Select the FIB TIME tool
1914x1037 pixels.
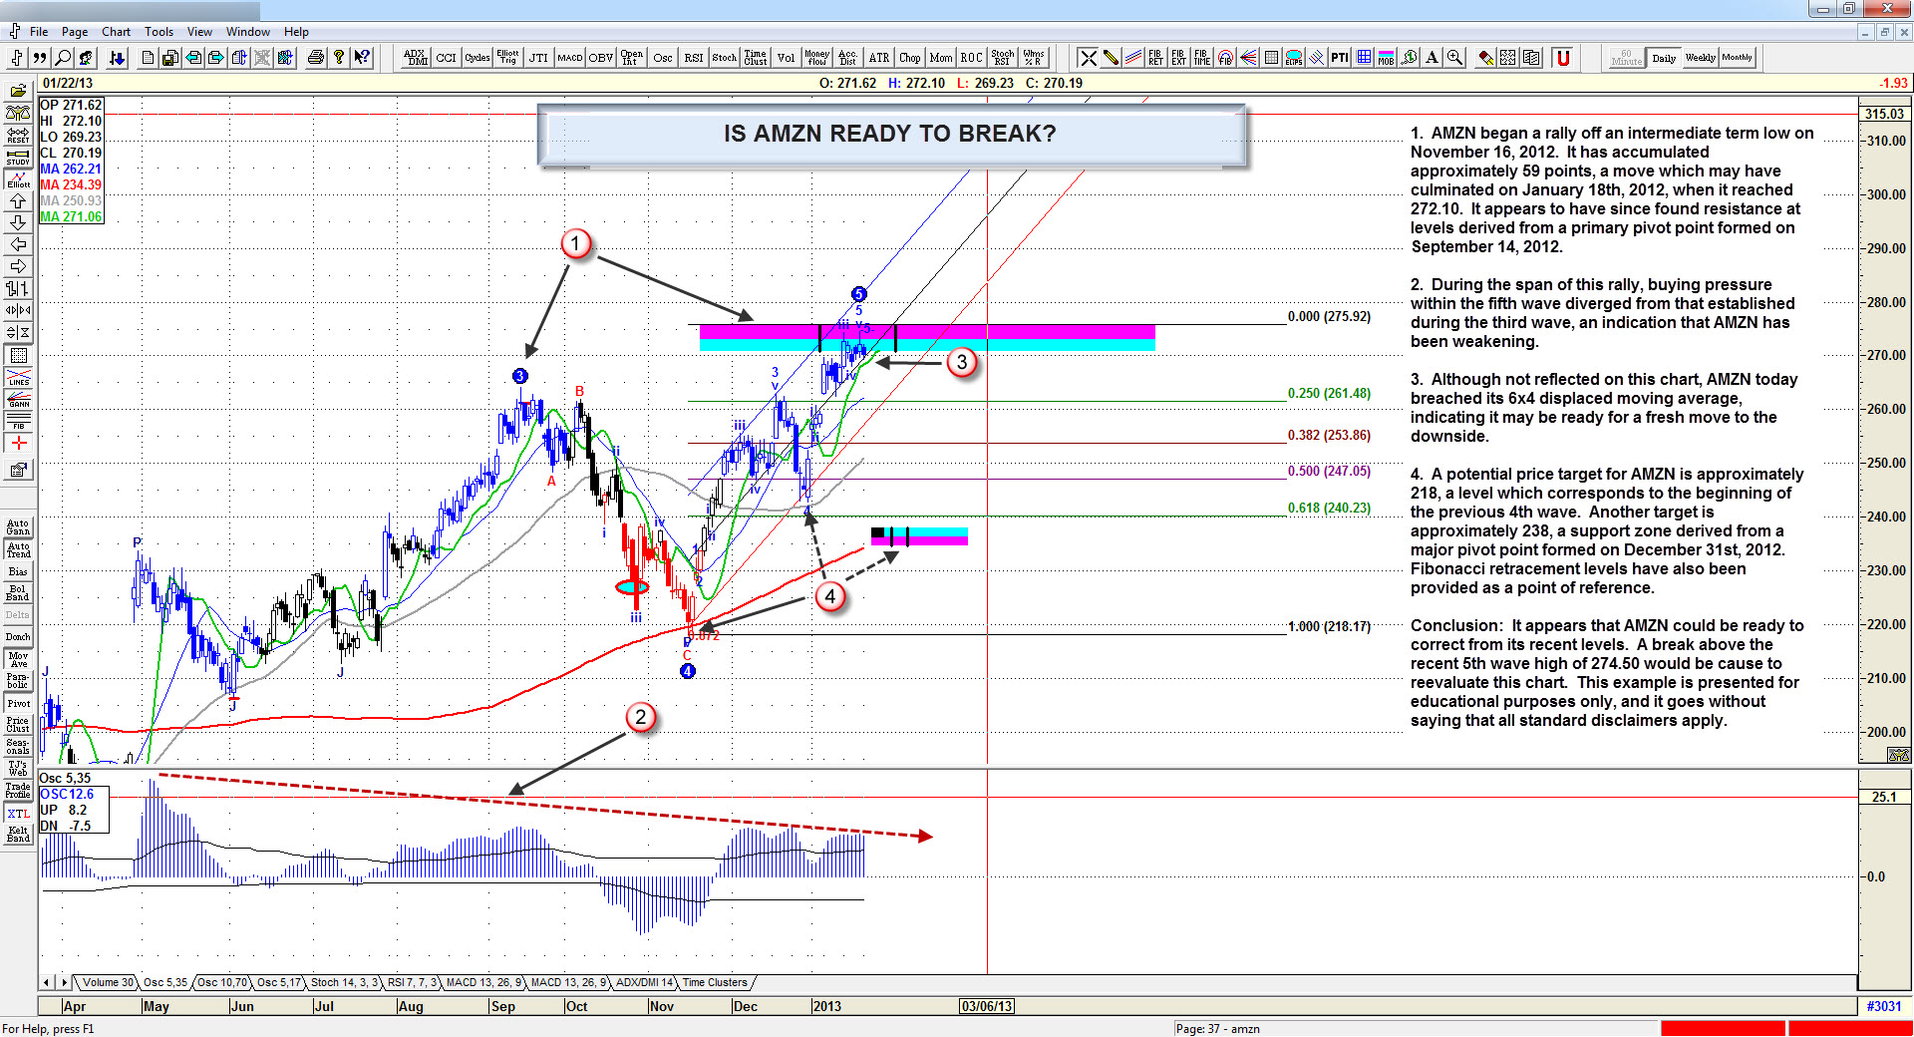pyautogui.click(x=1201, y=58)
